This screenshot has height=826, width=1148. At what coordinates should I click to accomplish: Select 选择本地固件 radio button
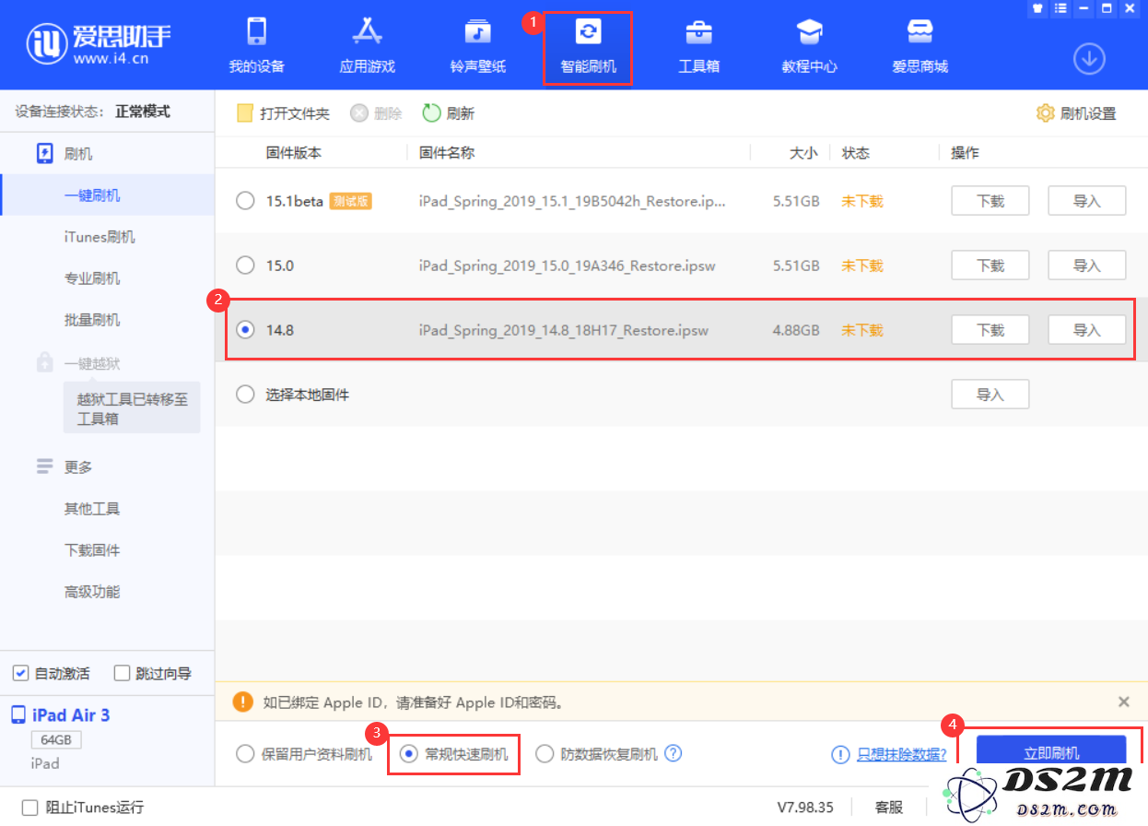(245, 395)
